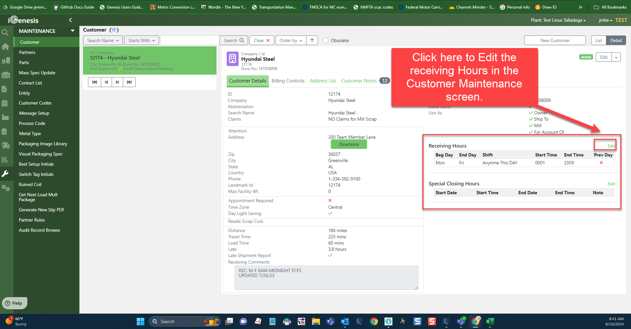Expand the Edit button dropdown arrow

(x=616, y=57)
